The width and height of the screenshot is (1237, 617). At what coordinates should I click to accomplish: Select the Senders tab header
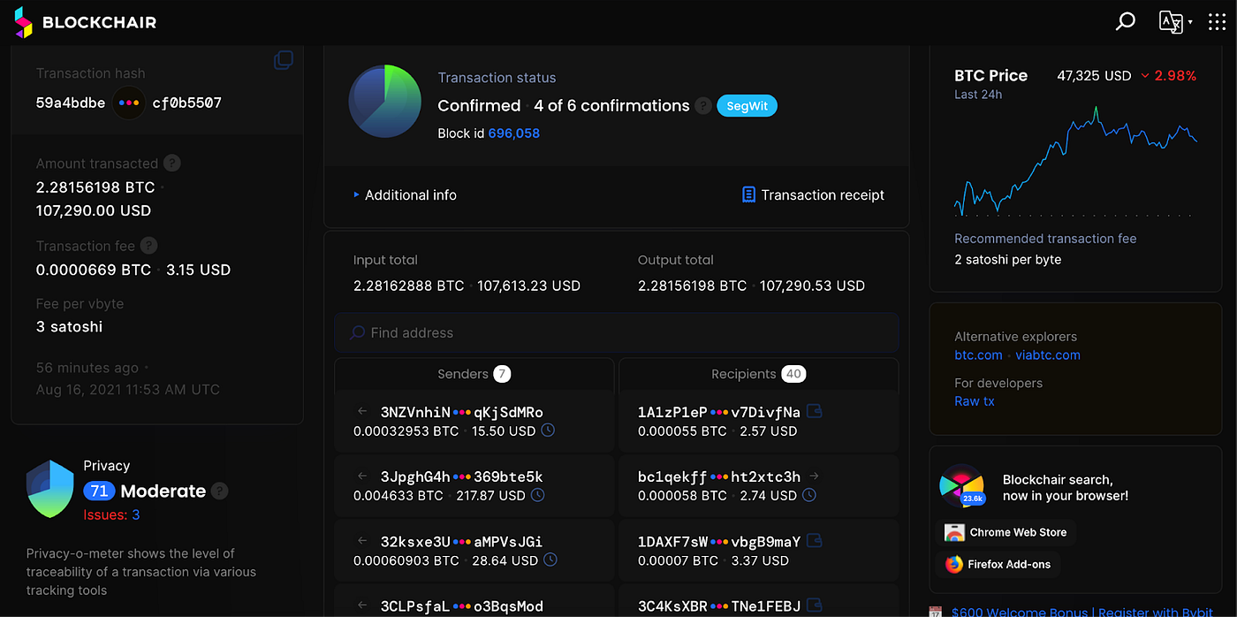click(x=474, y=374)
